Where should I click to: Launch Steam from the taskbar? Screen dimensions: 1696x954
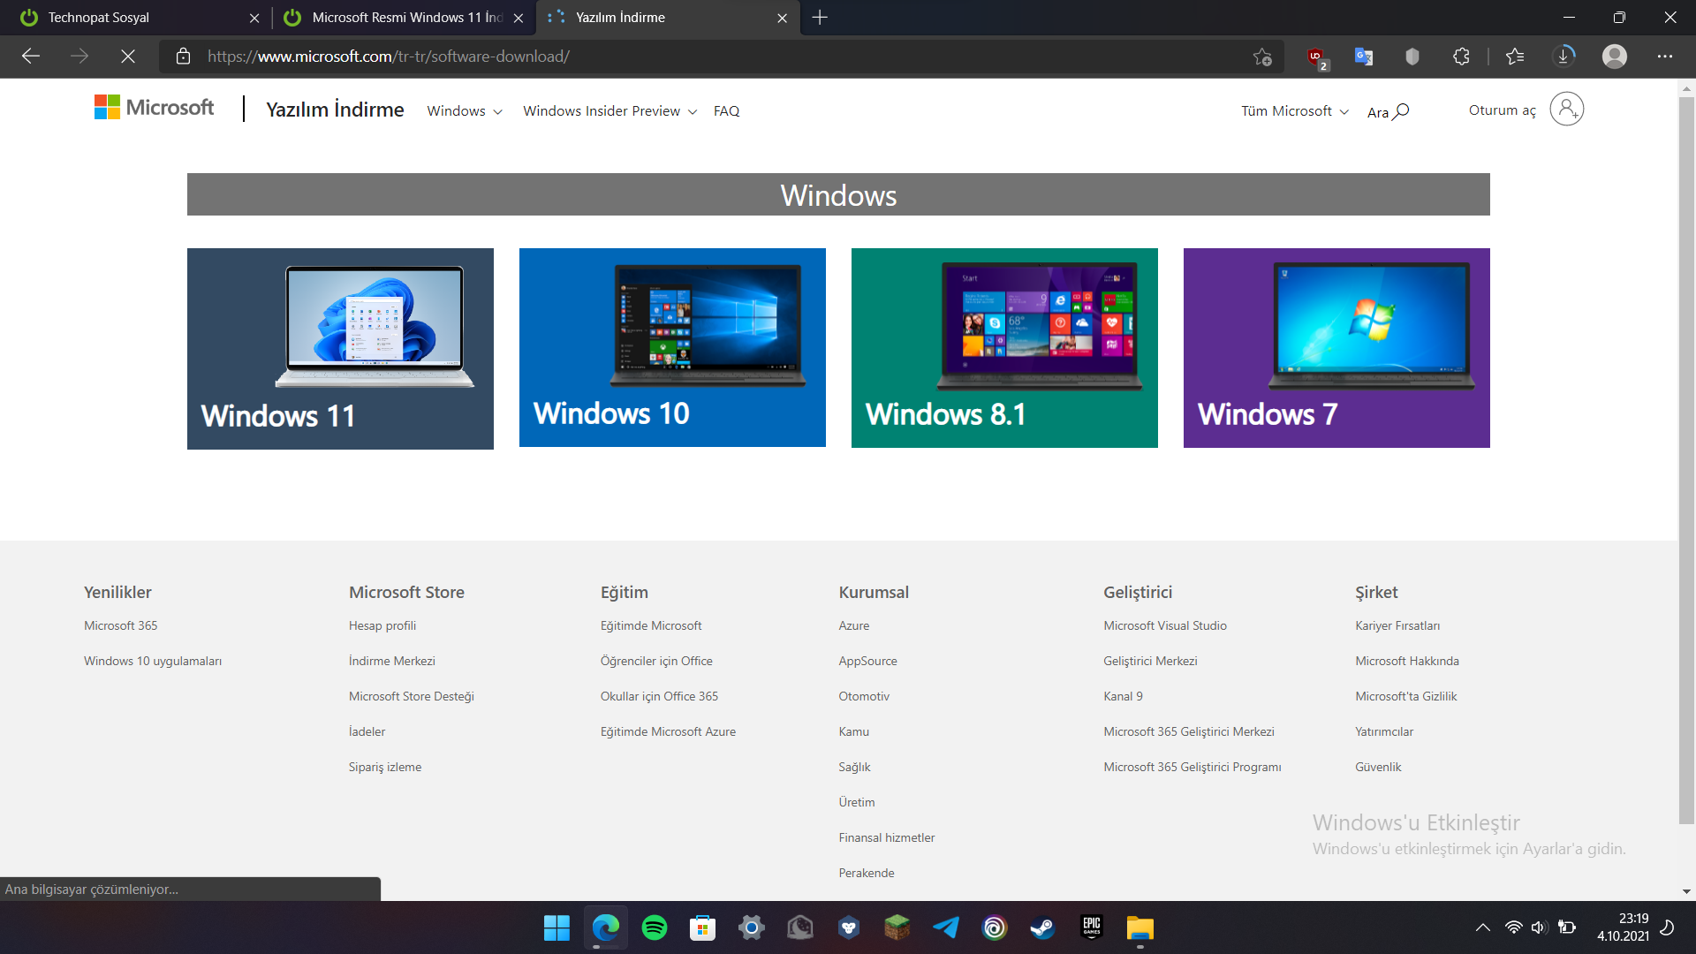[1042, 927]
